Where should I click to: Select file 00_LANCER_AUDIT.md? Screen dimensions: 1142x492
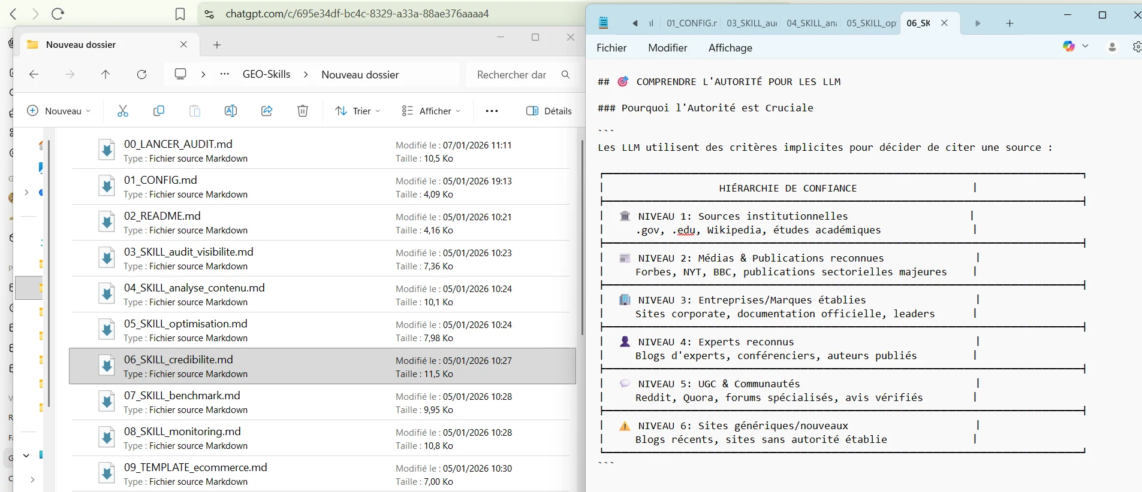[323, 150]
